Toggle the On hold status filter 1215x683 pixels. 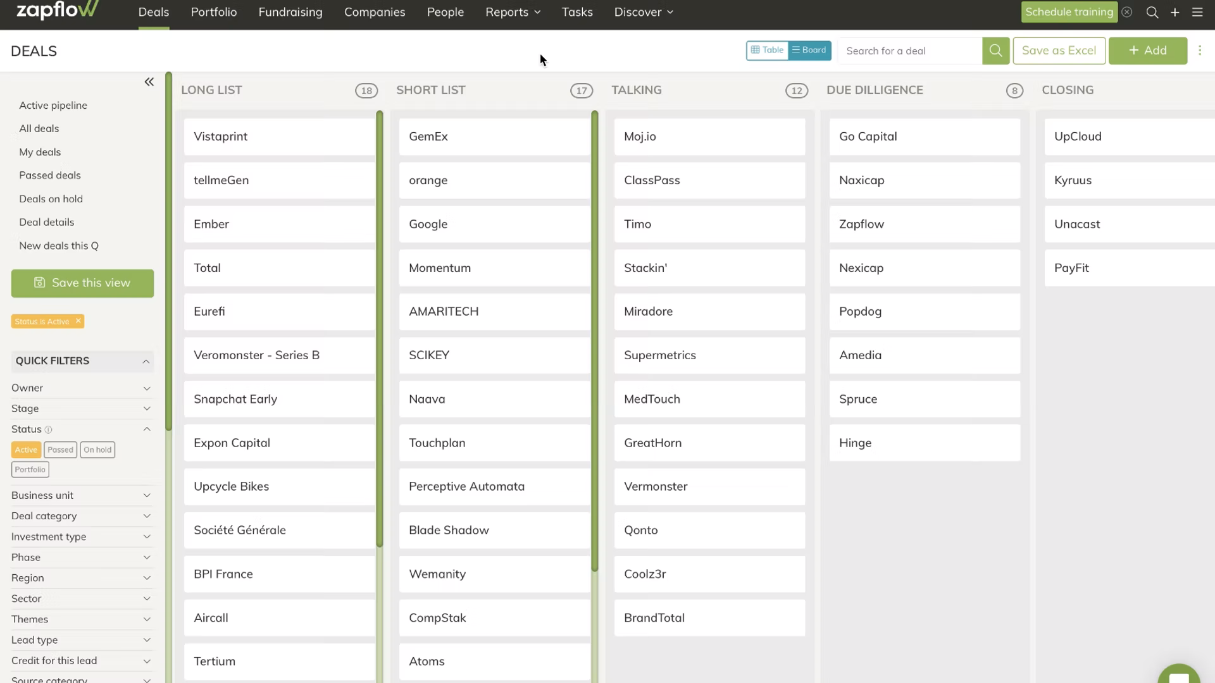97,450
